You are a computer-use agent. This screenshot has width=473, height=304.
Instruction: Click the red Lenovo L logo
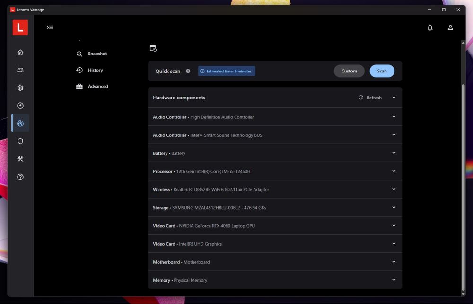click(x=20, y=27)
